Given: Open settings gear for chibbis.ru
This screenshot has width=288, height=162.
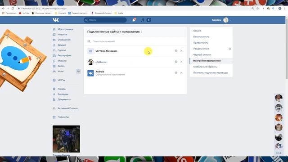Looking at the screenshot, I should 176,62.
